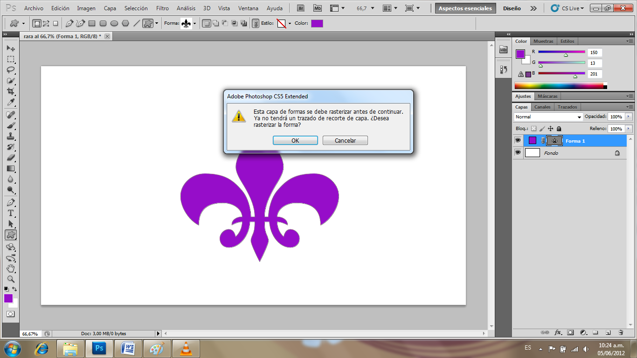The height and width of the screenshot is (358, 637).
Task: Select the Brush tool
Action: pos(11,125)
